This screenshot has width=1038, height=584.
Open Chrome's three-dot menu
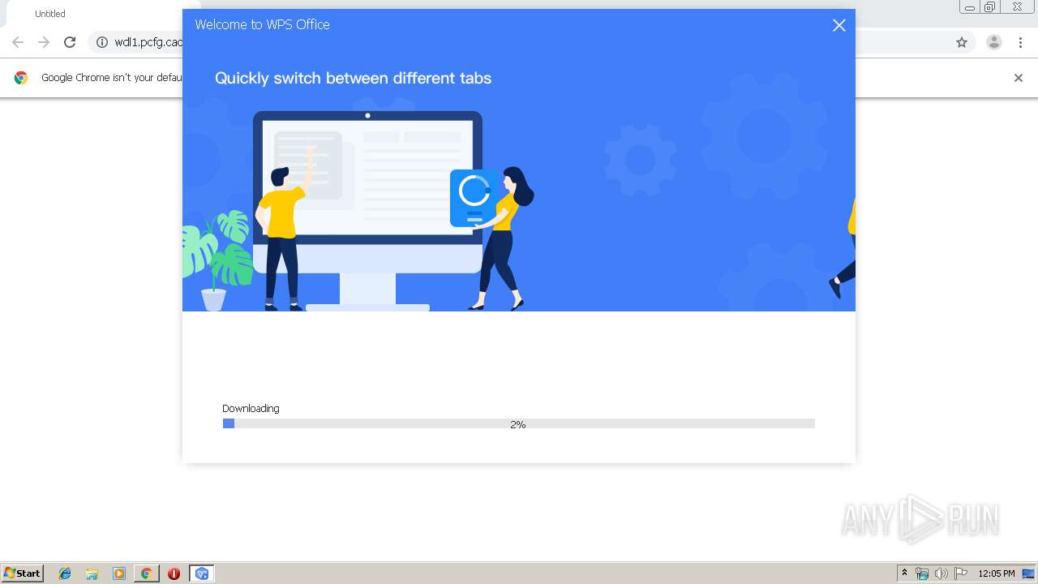(1021, 42)
